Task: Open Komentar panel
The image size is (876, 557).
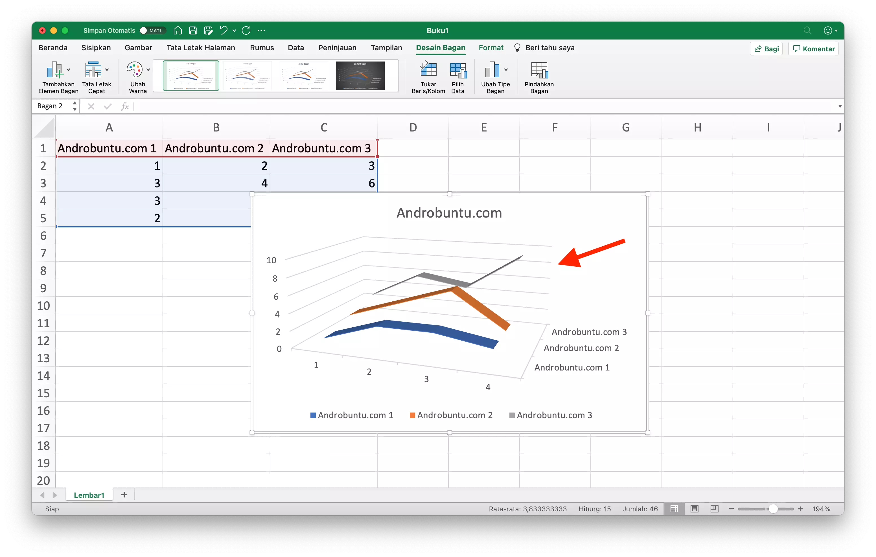Action: coord(813,48)
